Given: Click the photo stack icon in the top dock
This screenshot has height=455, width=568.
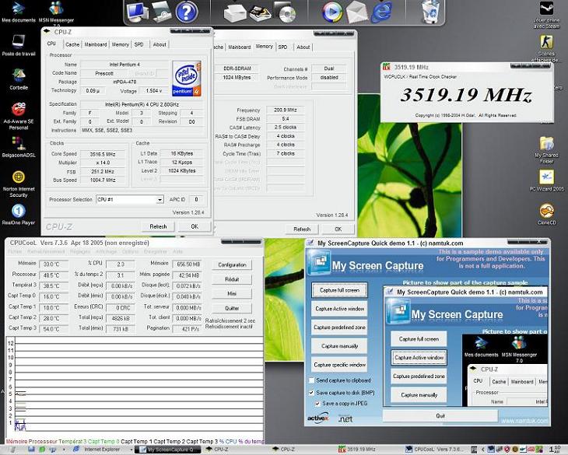Looking at the screenshot, I should point(261,13).
